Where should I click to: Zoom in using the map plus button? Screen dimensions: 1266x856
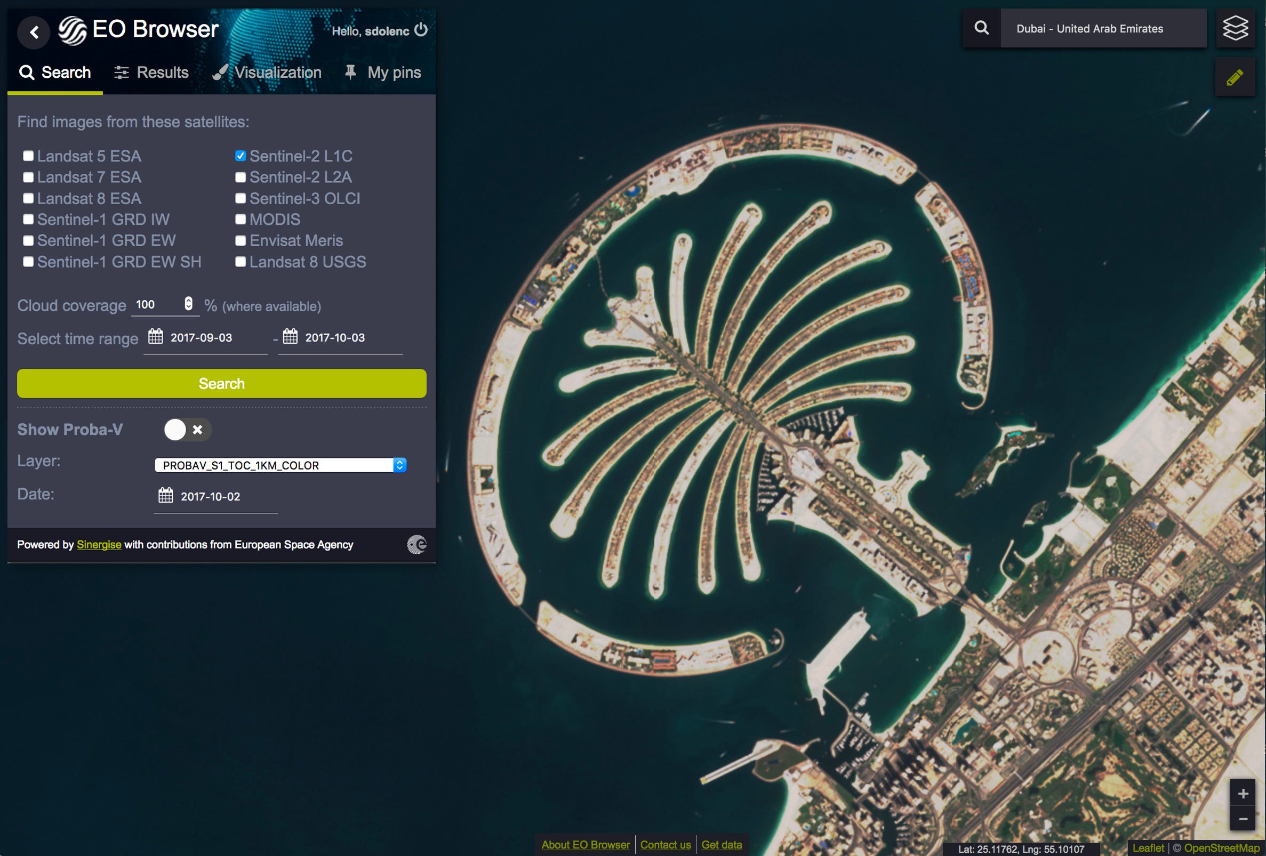point(1244,794)
